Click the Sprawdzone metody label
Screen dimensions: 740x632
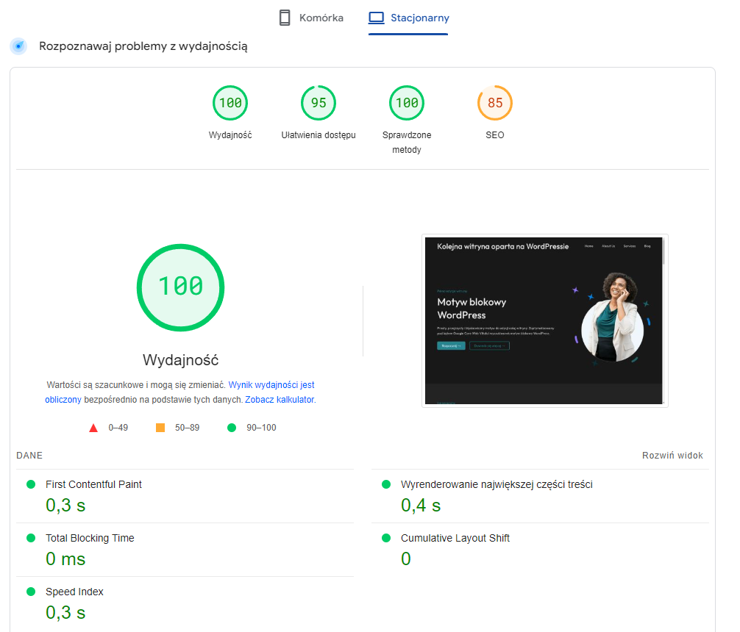point(407,142)
